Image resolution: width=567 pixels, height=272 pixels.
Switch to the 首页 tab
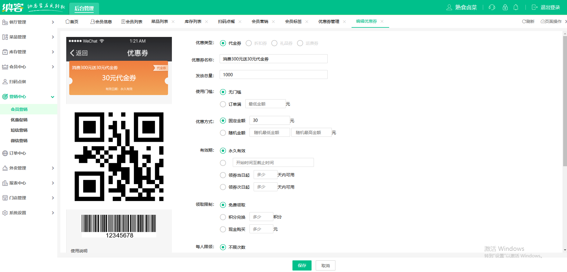coord(72,21)
